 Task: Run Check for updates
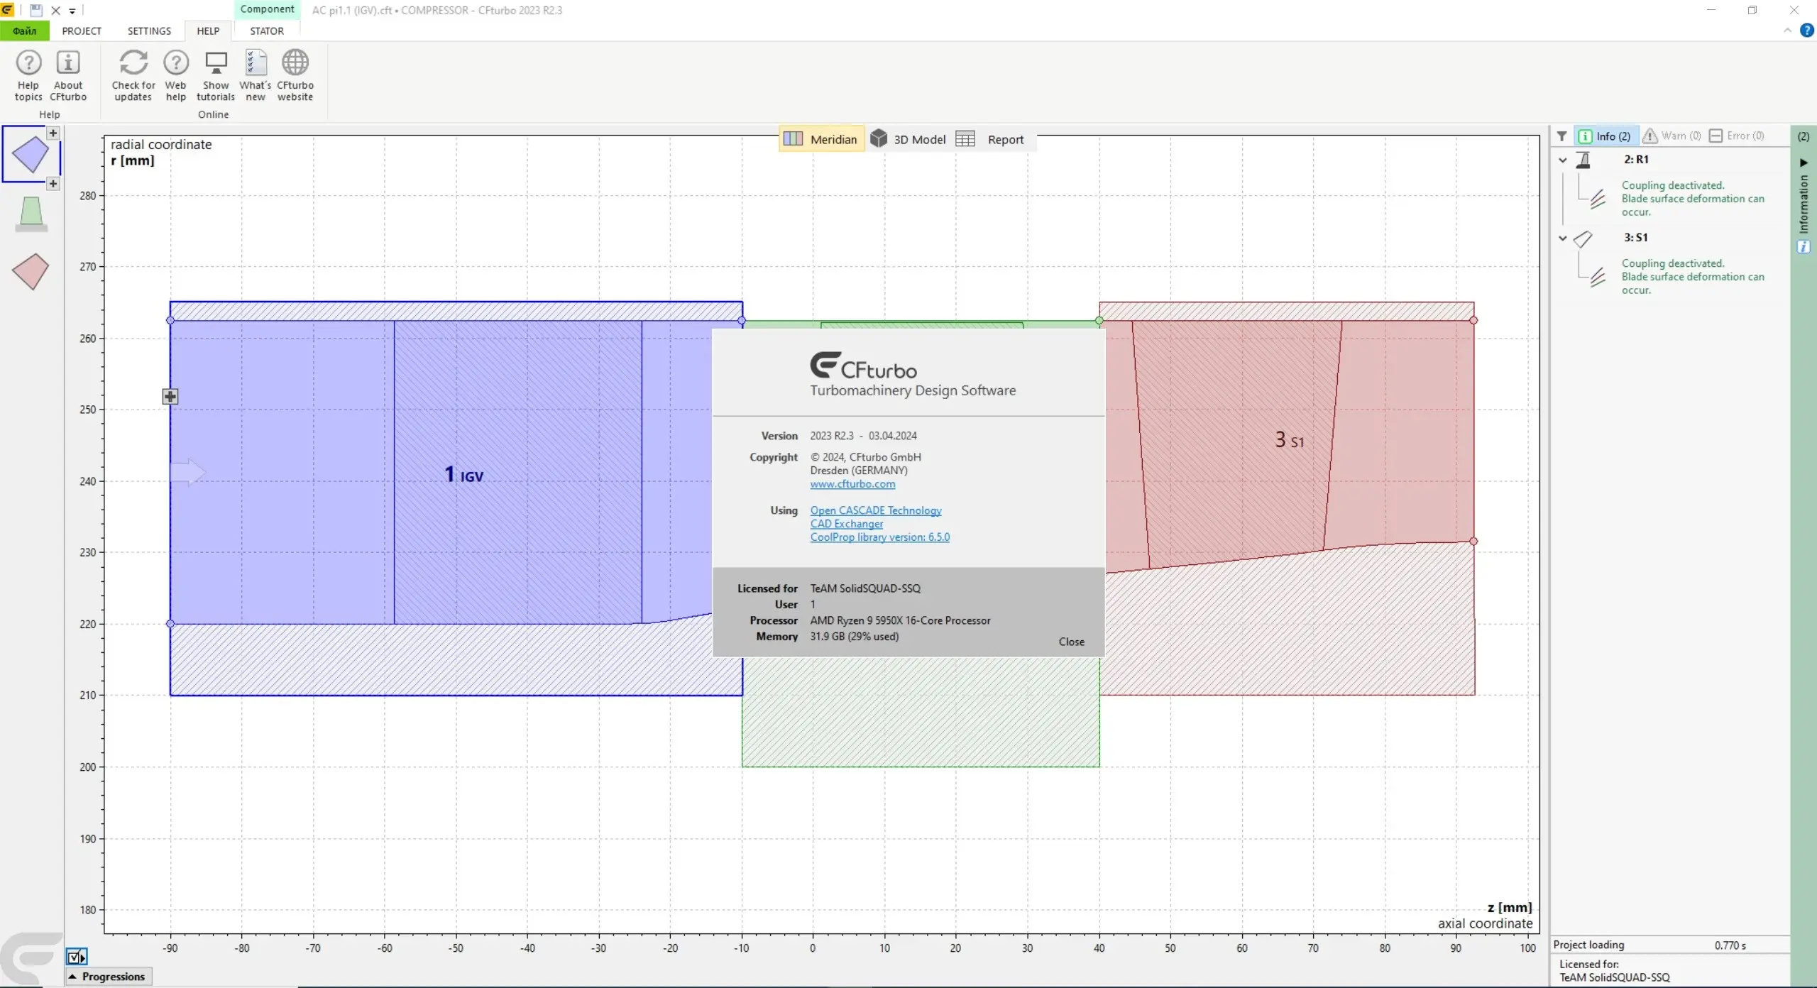tap(133, 76)
